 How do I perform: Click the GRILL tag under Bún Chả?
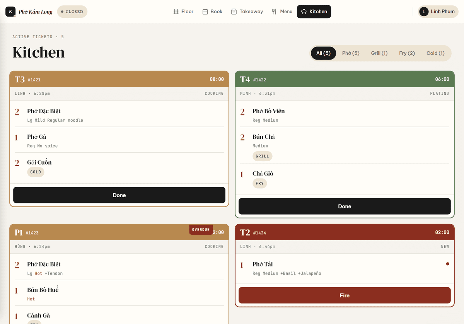pos(262,156)
